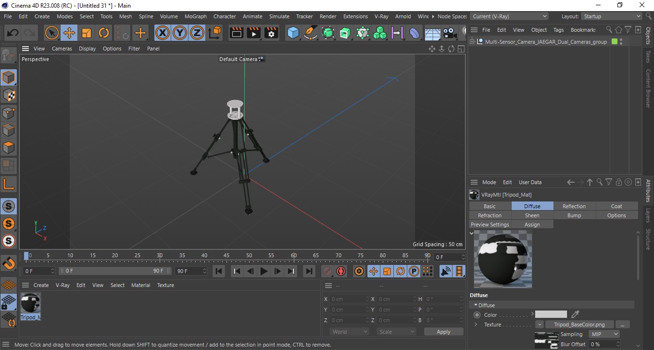Switch to Bump tab

coord(574,215)
